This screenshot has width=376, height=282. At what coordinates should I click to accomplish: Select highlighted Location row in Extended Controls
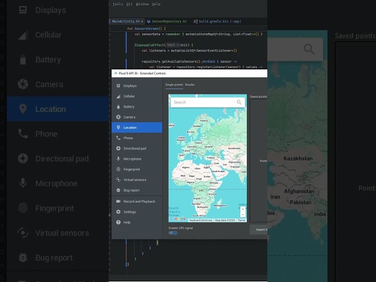coord(137,127)
